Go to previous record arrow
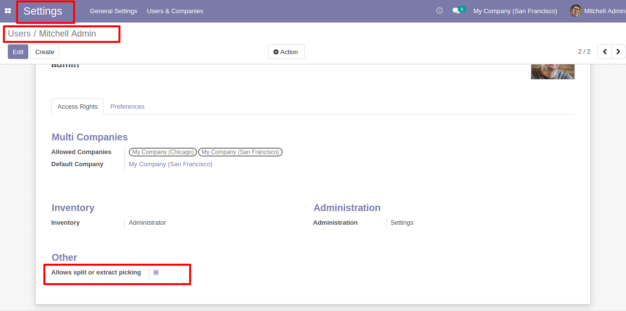The height and width of the screenshot is (311, 626). pyautogui.click(x=605, y=52)
